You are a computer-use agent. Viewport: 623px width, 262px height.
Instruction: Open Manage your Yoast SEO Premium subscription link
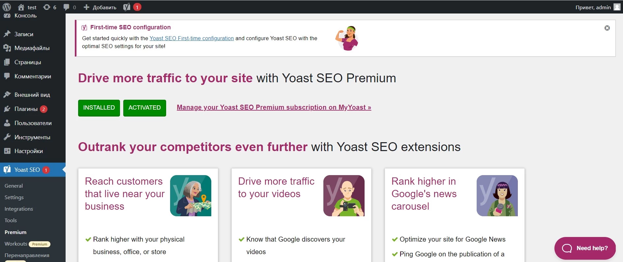point(274,107)
